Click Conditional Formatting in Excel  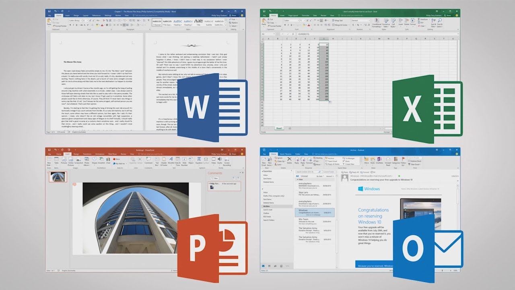click(x=377, y=23)
